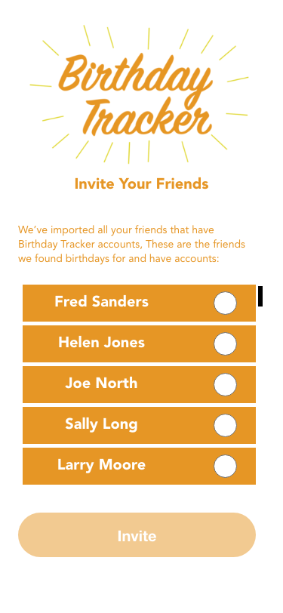This screenshot has height=613, width=283.
Task: Select the radio button for Fred Sanders
Action: coord(225,303)
